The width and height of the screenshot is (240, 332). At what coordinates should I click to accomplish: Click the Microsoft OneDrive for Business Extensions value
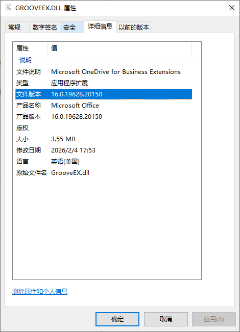pyautogui.click(x=116, y=72)
